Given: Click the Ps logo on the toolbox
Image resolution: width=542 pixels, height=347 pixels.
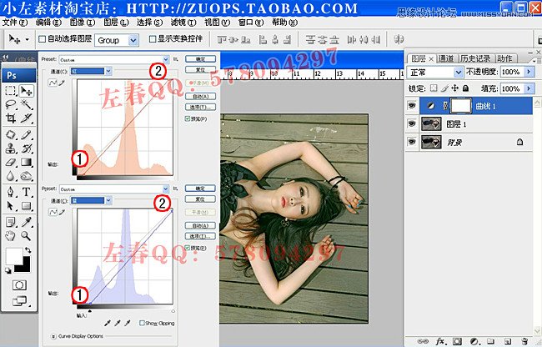Looking at the screenshot, I should click(x=12, y=74).
